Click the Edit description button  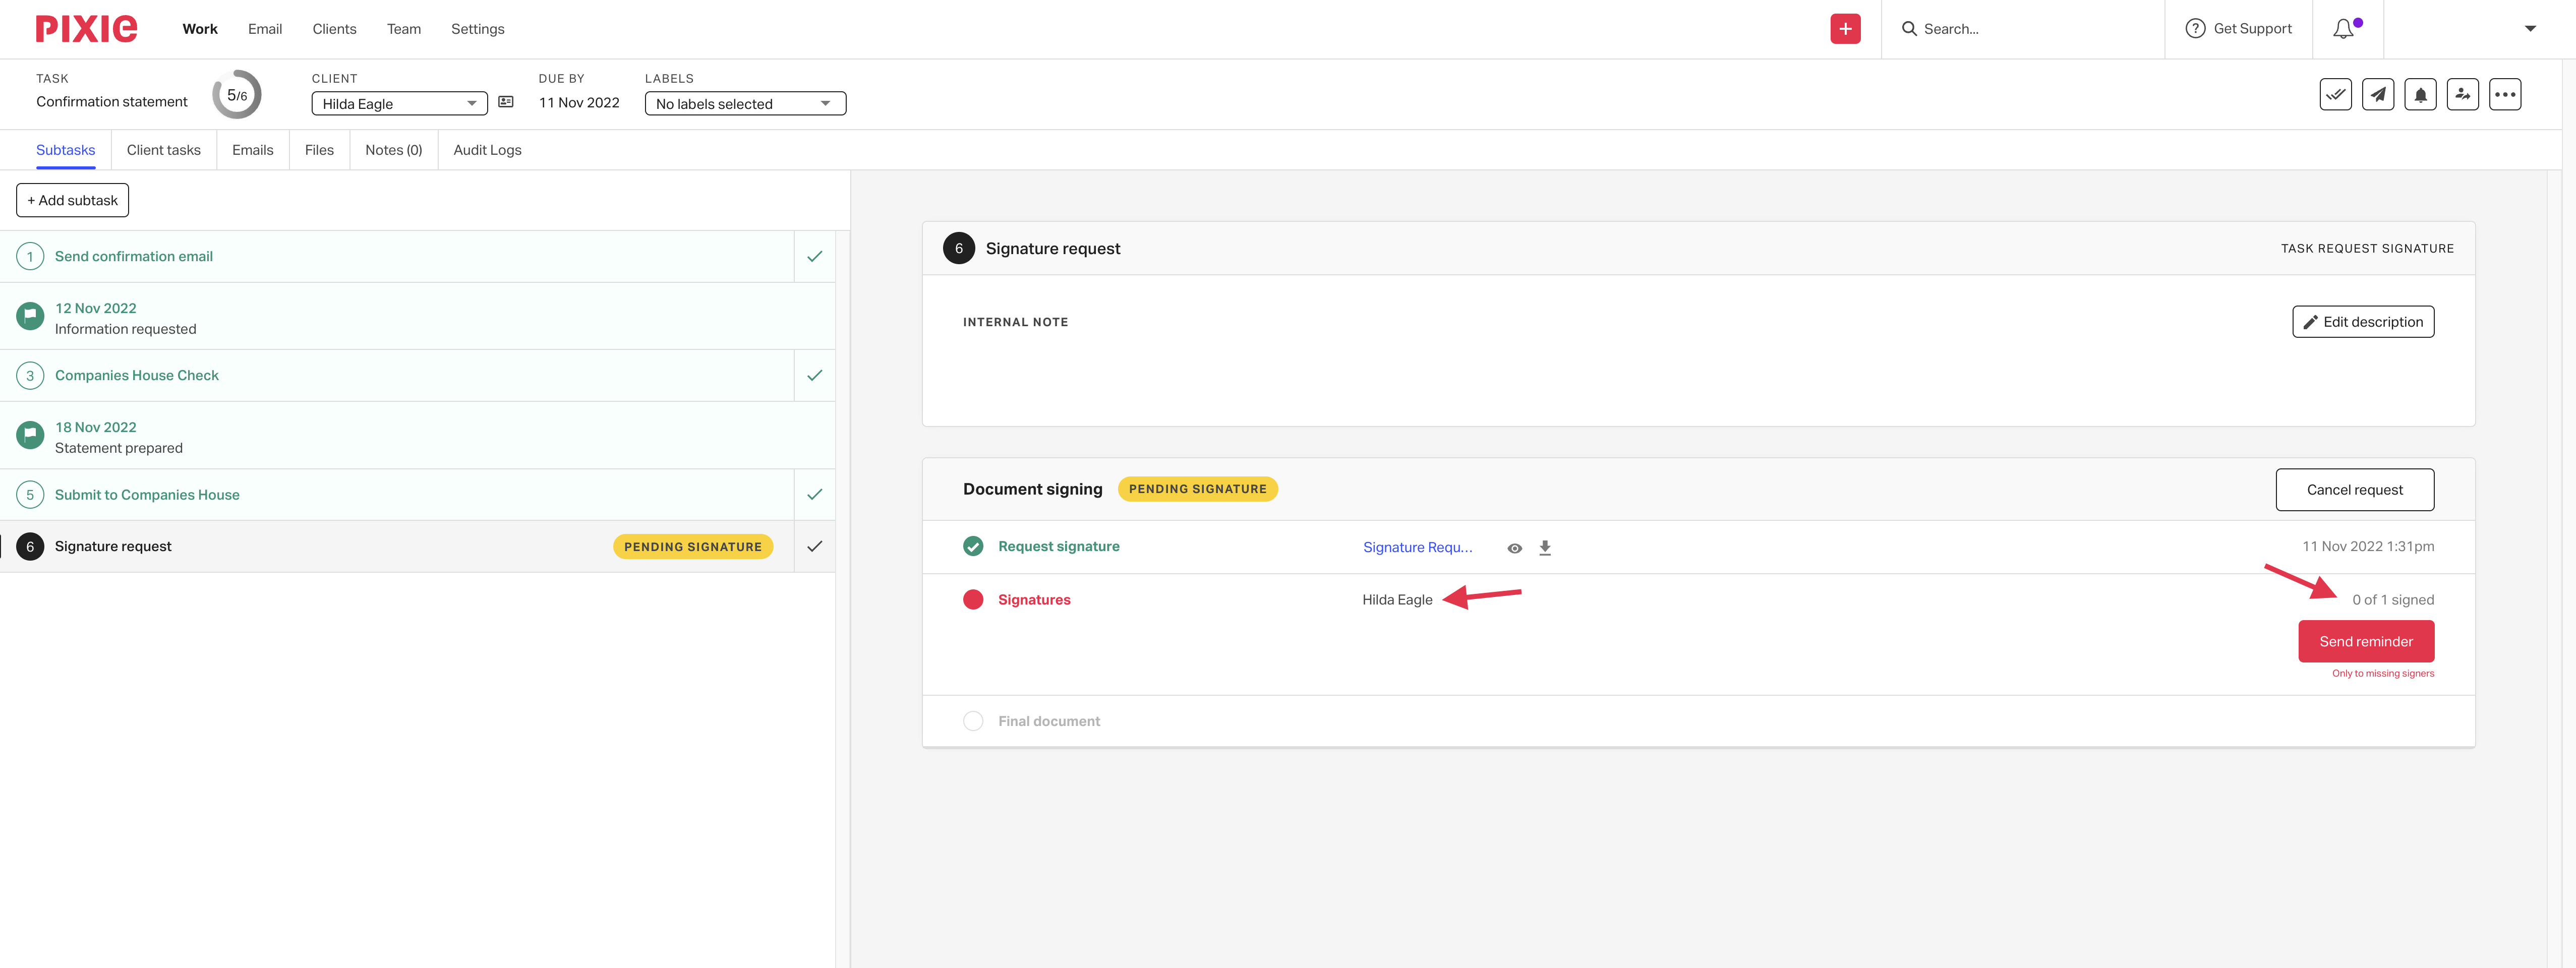[2363, 322]
